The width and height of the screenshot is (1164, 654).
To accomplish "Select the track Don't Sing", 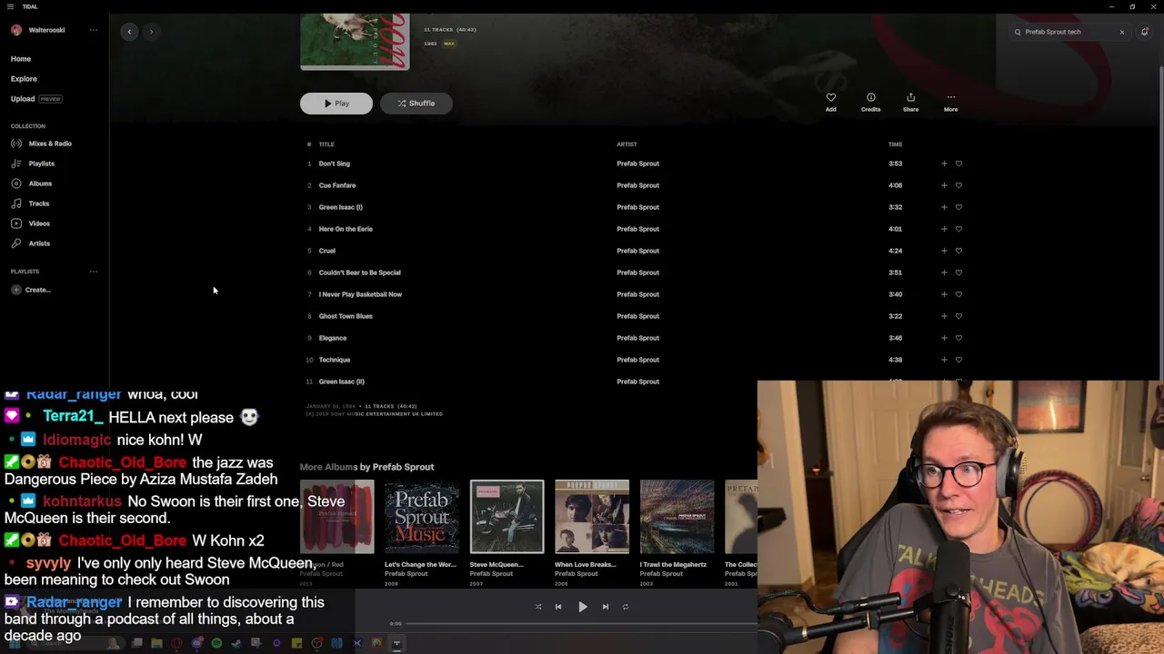I will coord(334,163).
